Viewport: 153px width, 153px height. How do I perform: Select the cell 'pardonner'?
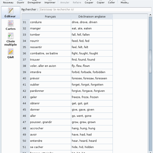50,91
